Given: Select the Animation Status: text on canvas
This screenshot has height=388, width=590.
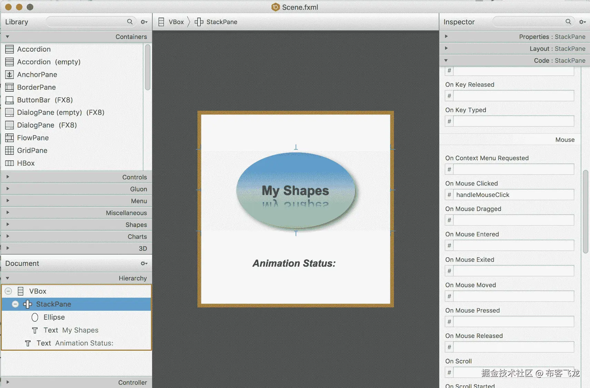Looking at the screenshot, I should (x=294, y=263).
